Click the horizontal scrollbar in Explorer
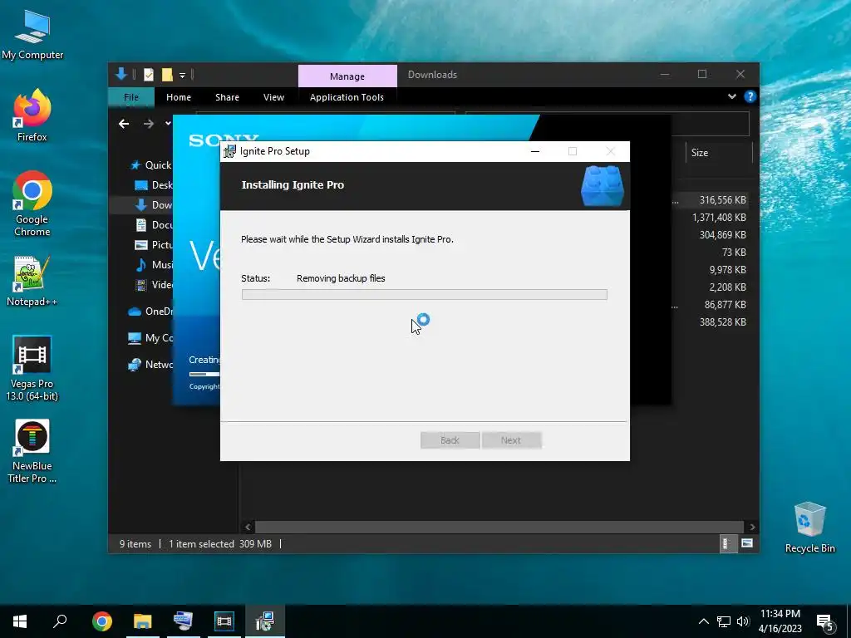851x638 pixels. [x=499, y=527]
